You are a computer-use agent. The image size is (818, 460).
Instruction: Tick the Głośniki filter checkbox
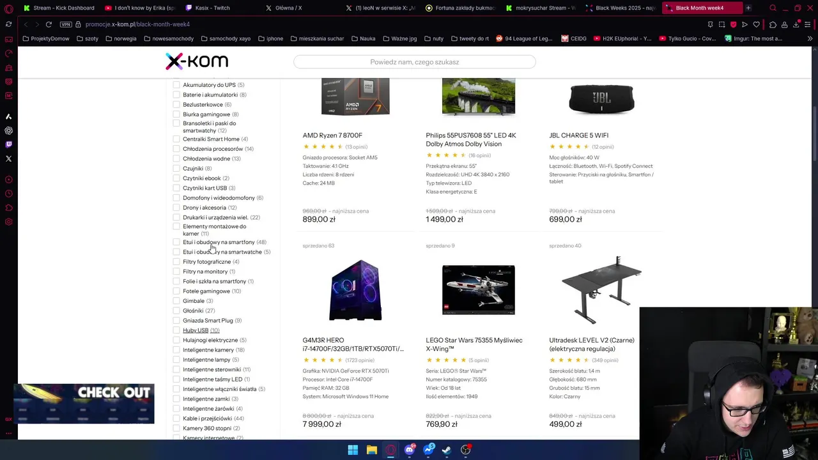coord(176,310)
